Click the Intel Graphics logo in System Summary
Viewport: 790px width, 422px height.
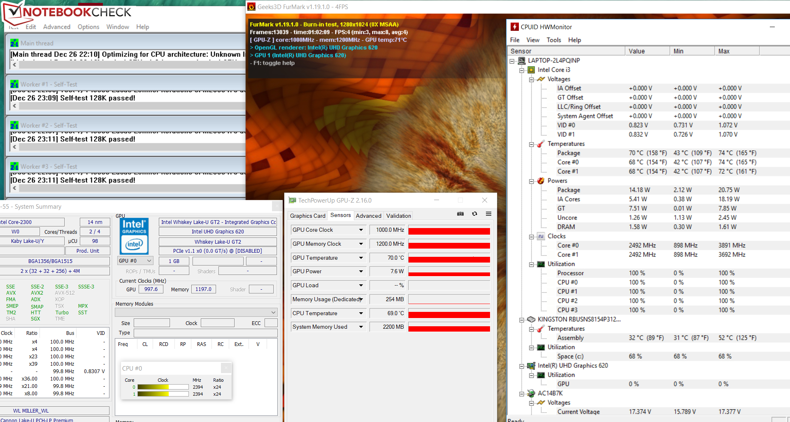(x=134, y=236)
